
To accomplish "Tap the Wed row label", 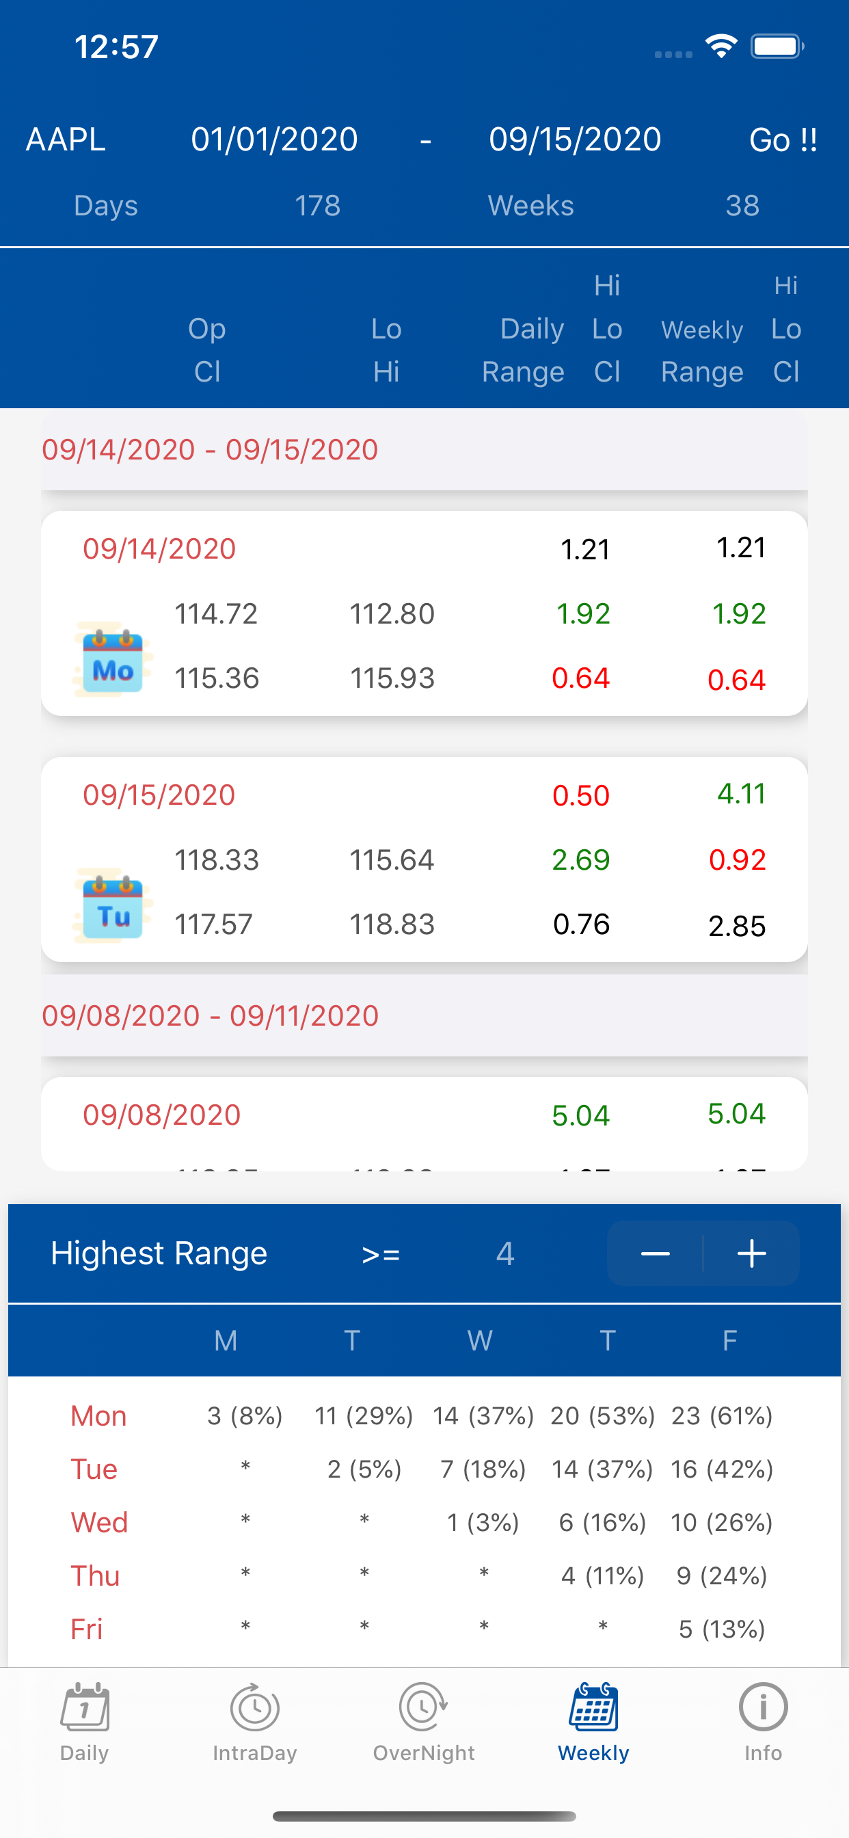I will coord(99,1523).
